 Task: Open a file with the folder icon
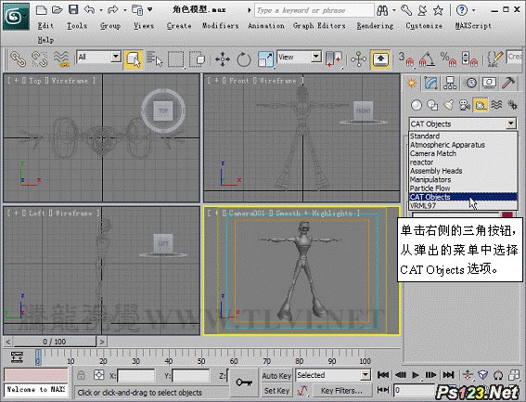[x=57, y=9]
